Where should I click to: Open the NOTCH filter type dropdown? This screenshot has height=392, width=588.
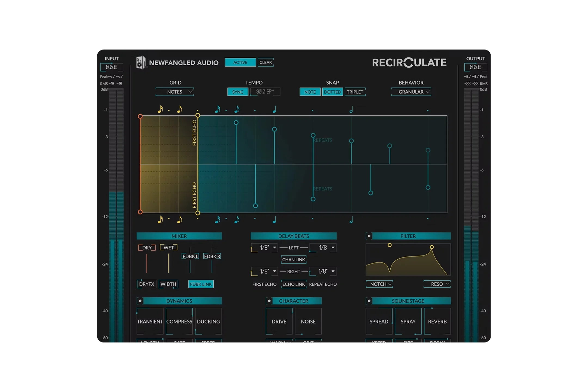click(x=379, y=284)
